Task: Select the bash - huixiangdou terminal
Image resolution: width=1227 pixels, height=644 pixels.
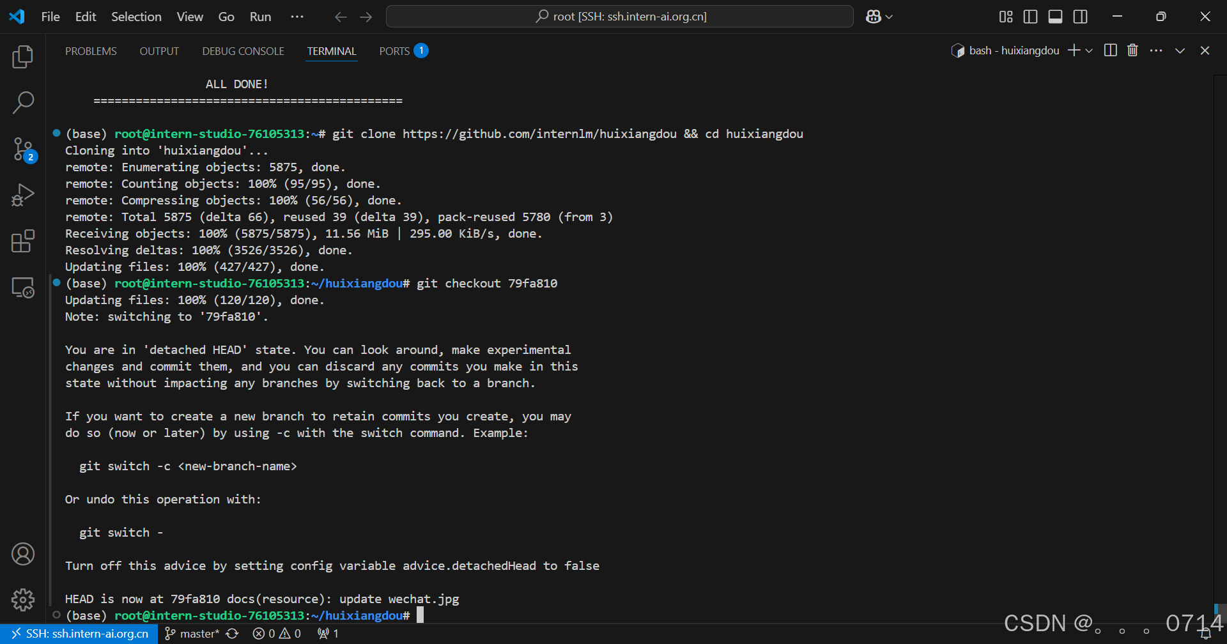Action: point(1005,50)
